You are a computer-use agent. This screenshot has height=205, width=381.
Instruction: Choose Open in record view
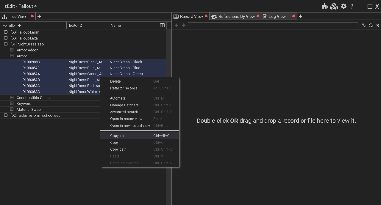(x=140, y=119)
